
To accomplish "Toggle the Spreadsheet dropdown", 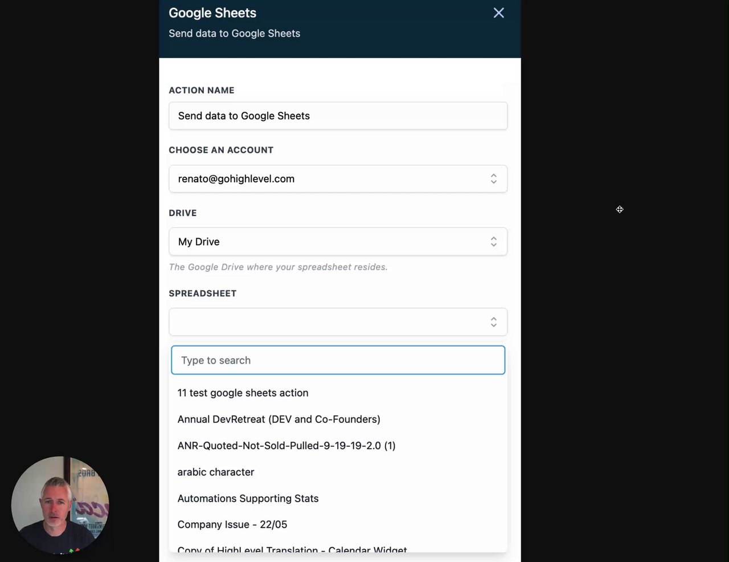I will [338, 322].
